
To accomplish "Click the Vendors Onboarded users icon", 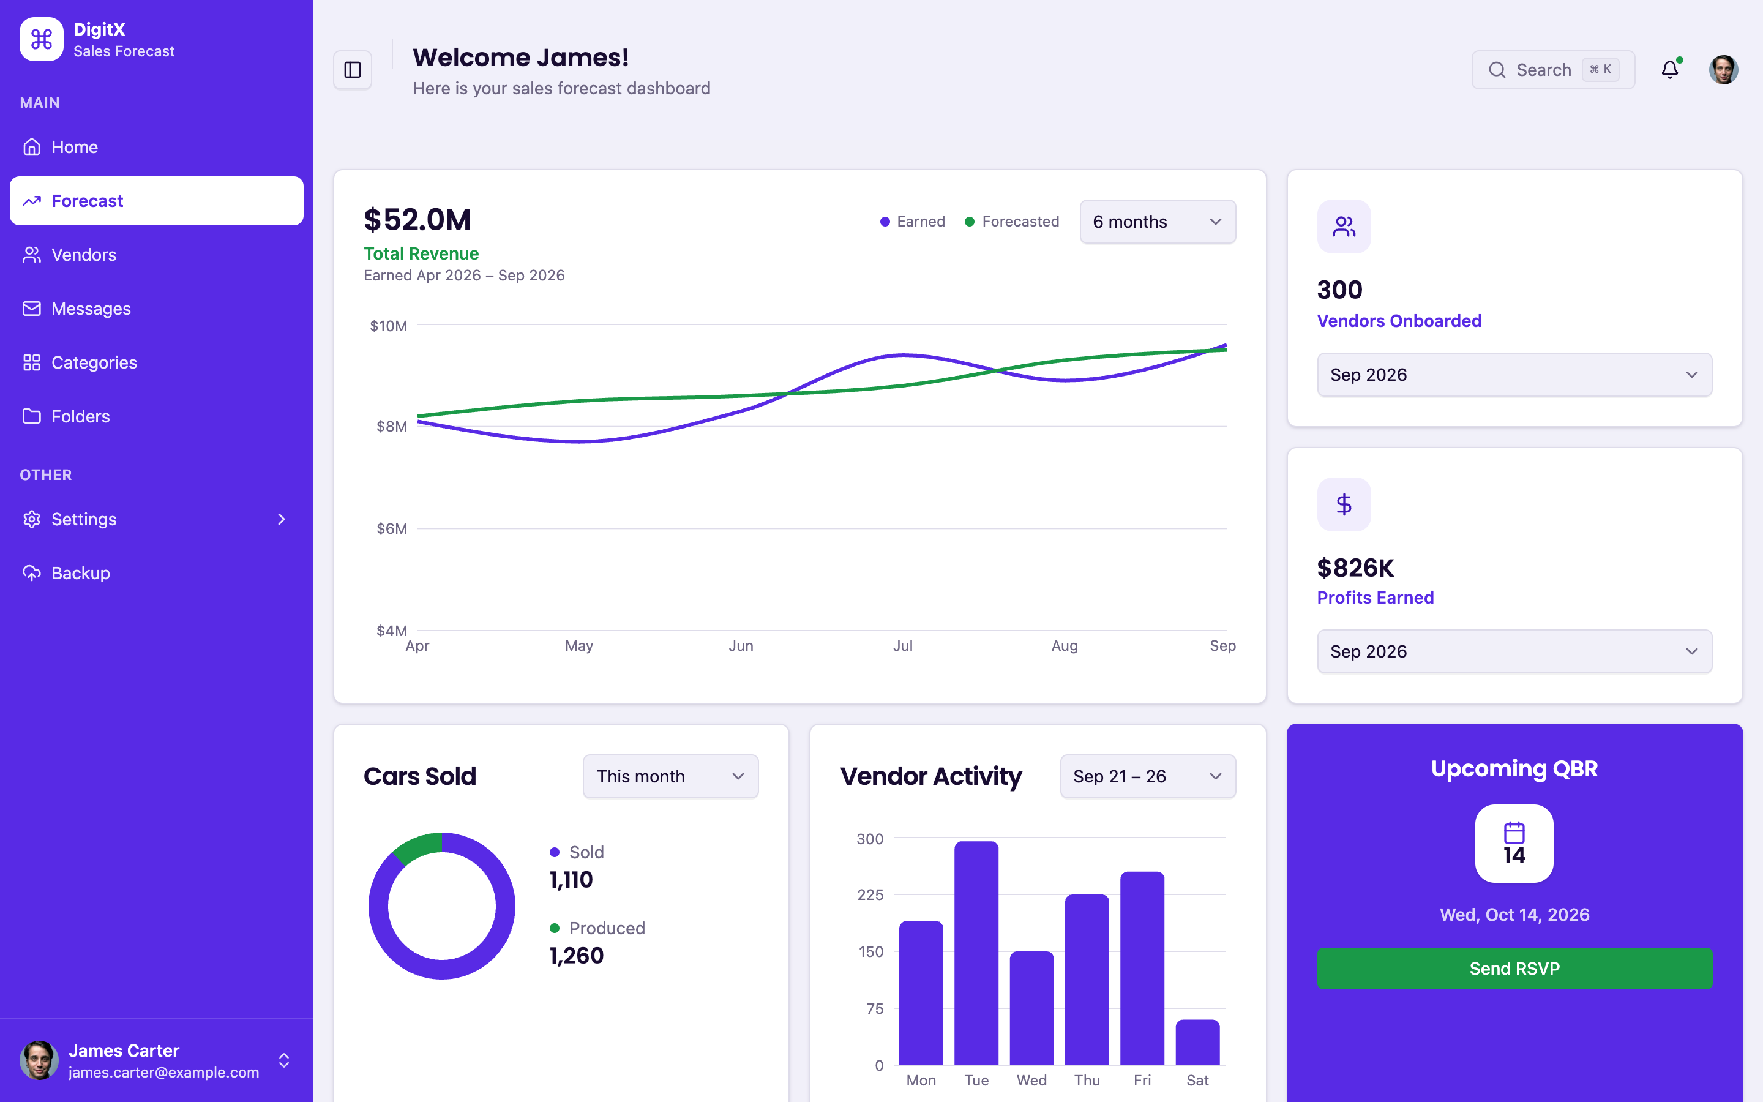I will coord(1344,227).
